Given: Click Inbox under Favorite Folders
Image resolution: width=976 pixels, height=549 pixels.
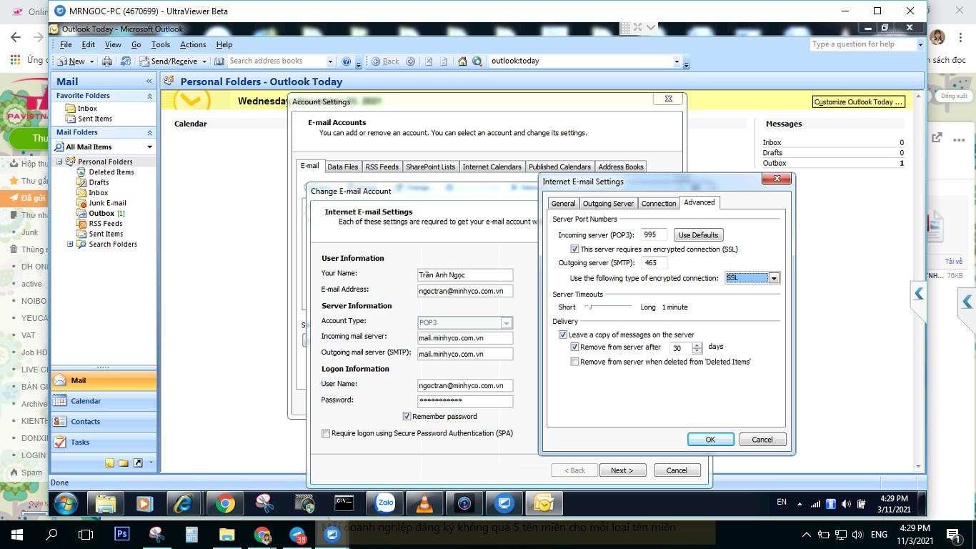Looking at the screenshot, I should point(87,109).
